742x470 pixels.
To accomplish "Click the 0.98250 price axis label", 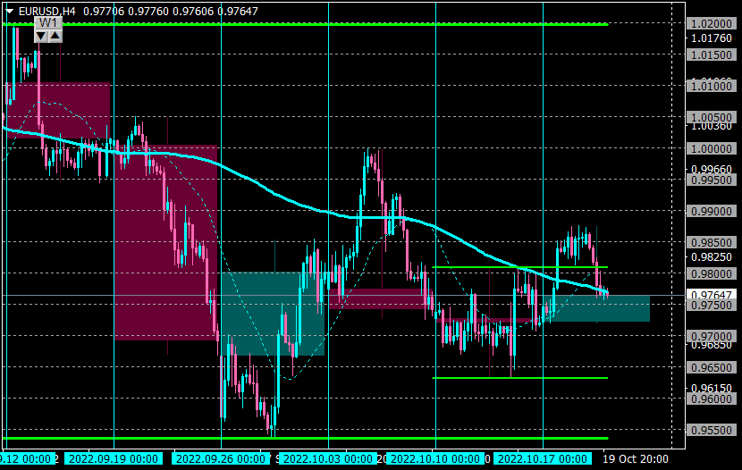I will (712, 256).
